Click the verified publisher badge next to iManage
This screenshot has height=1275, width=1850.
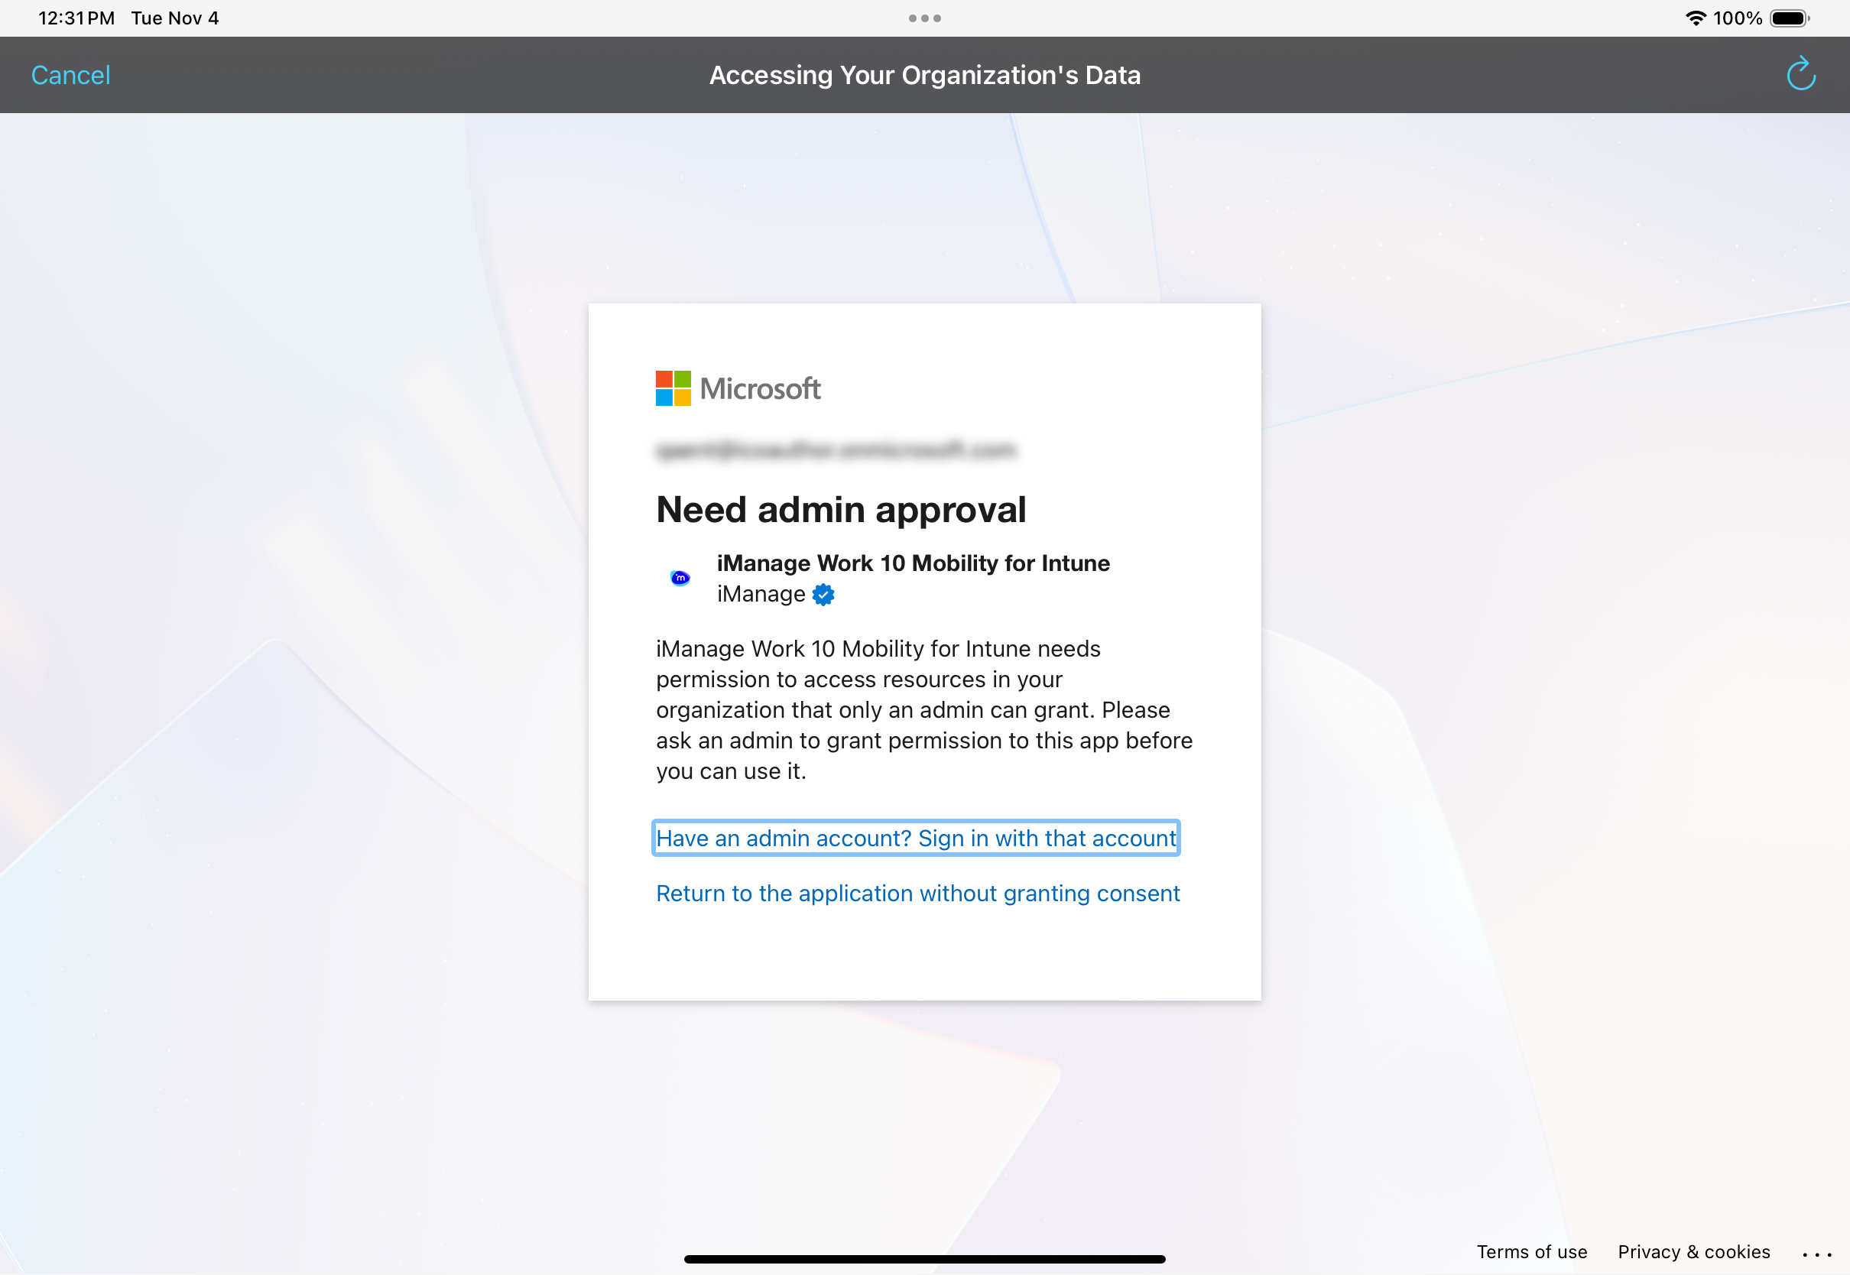point(823,595)
